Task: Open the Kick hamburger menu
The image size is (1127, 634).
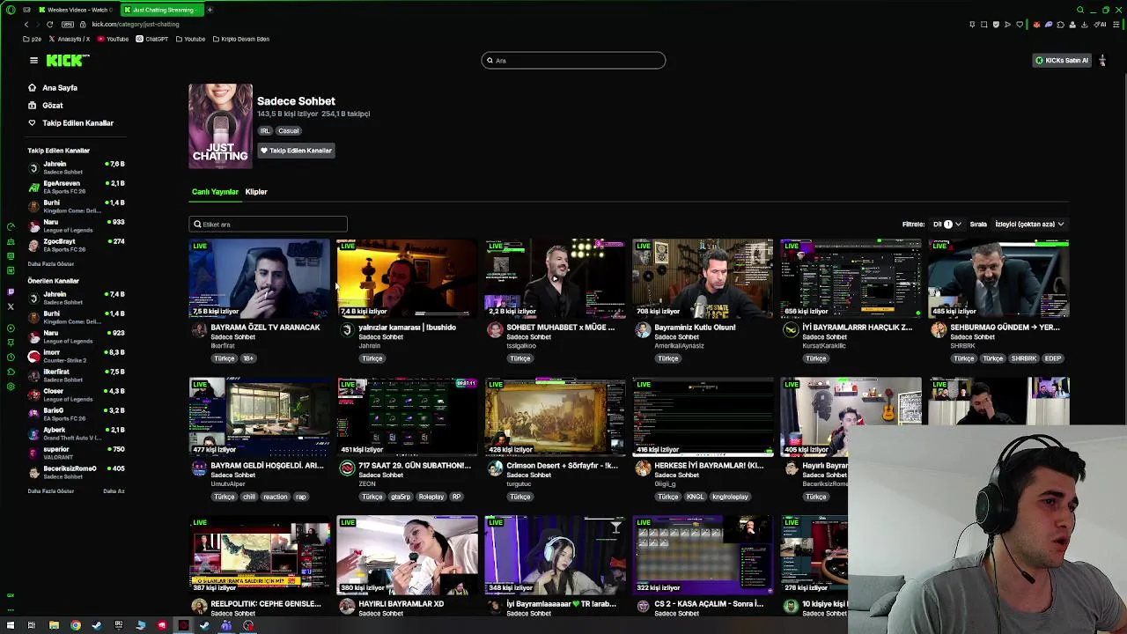Action: click(x=33, y=60)
